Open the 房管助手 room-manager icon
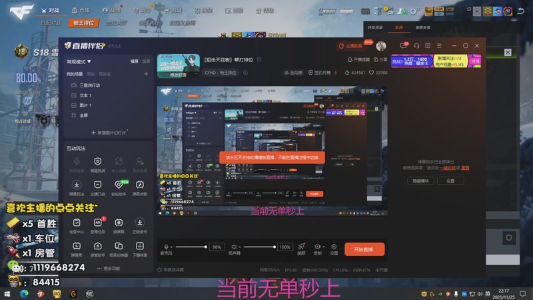 tap(97, 246)
